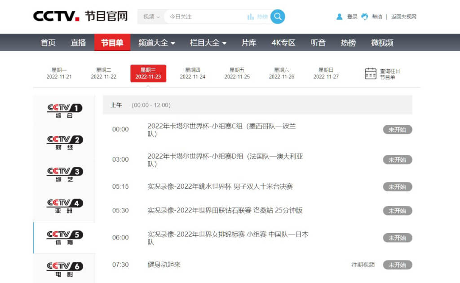Click the 法国队—澳大利亚队 World Cup program title
The height and width of the screenshot is (283, 460).
click(225, 160)
